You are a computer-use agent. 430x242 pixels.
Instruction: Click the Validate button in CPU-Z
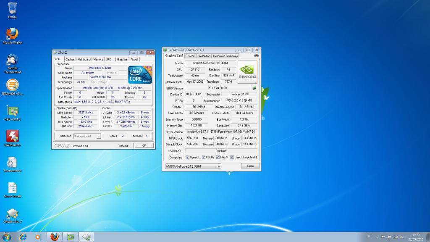point(123,145)
